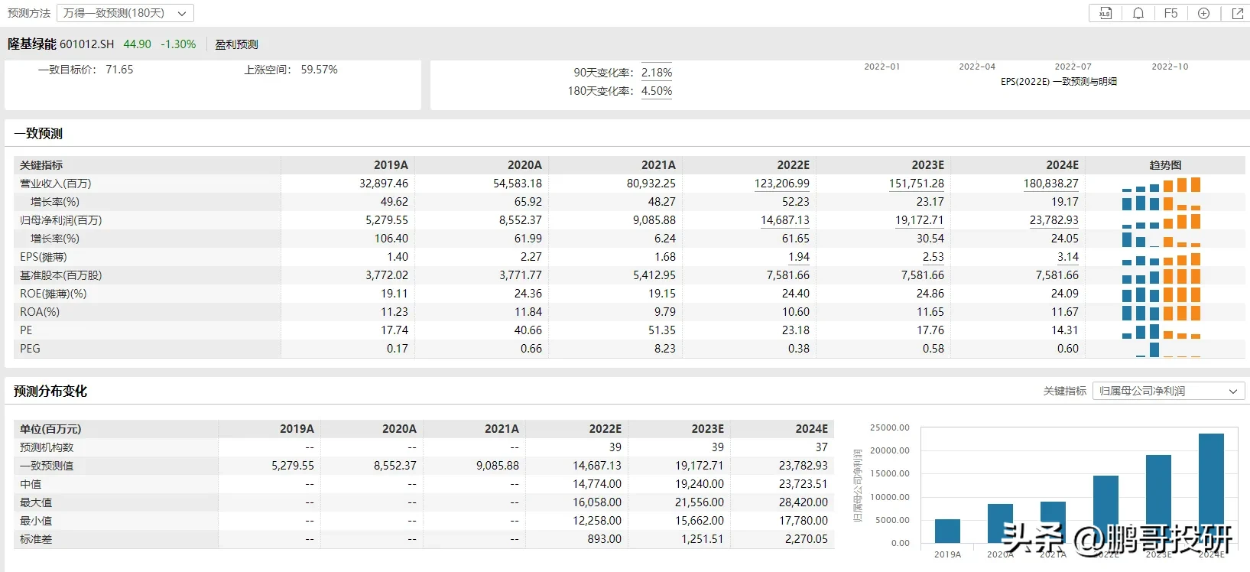Click the ROE(摊薄) trend mini chart
This screenshot has height=572, width=1250.
pos(1161,294)
